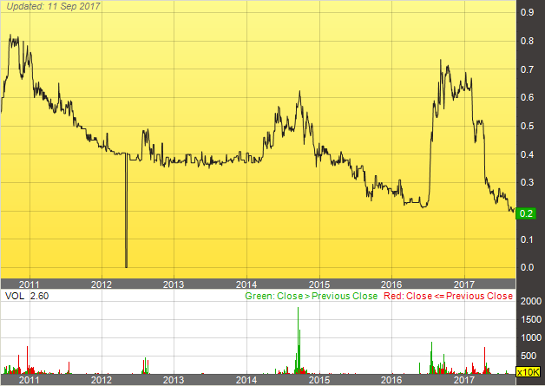
Task: Select 2013 on the price chart time axis
Action: 174,285
